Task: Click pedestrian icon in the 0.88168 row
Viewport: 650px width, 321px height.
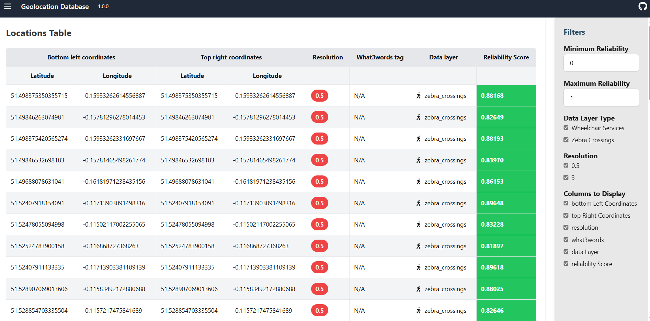Action: coord(418,96)
